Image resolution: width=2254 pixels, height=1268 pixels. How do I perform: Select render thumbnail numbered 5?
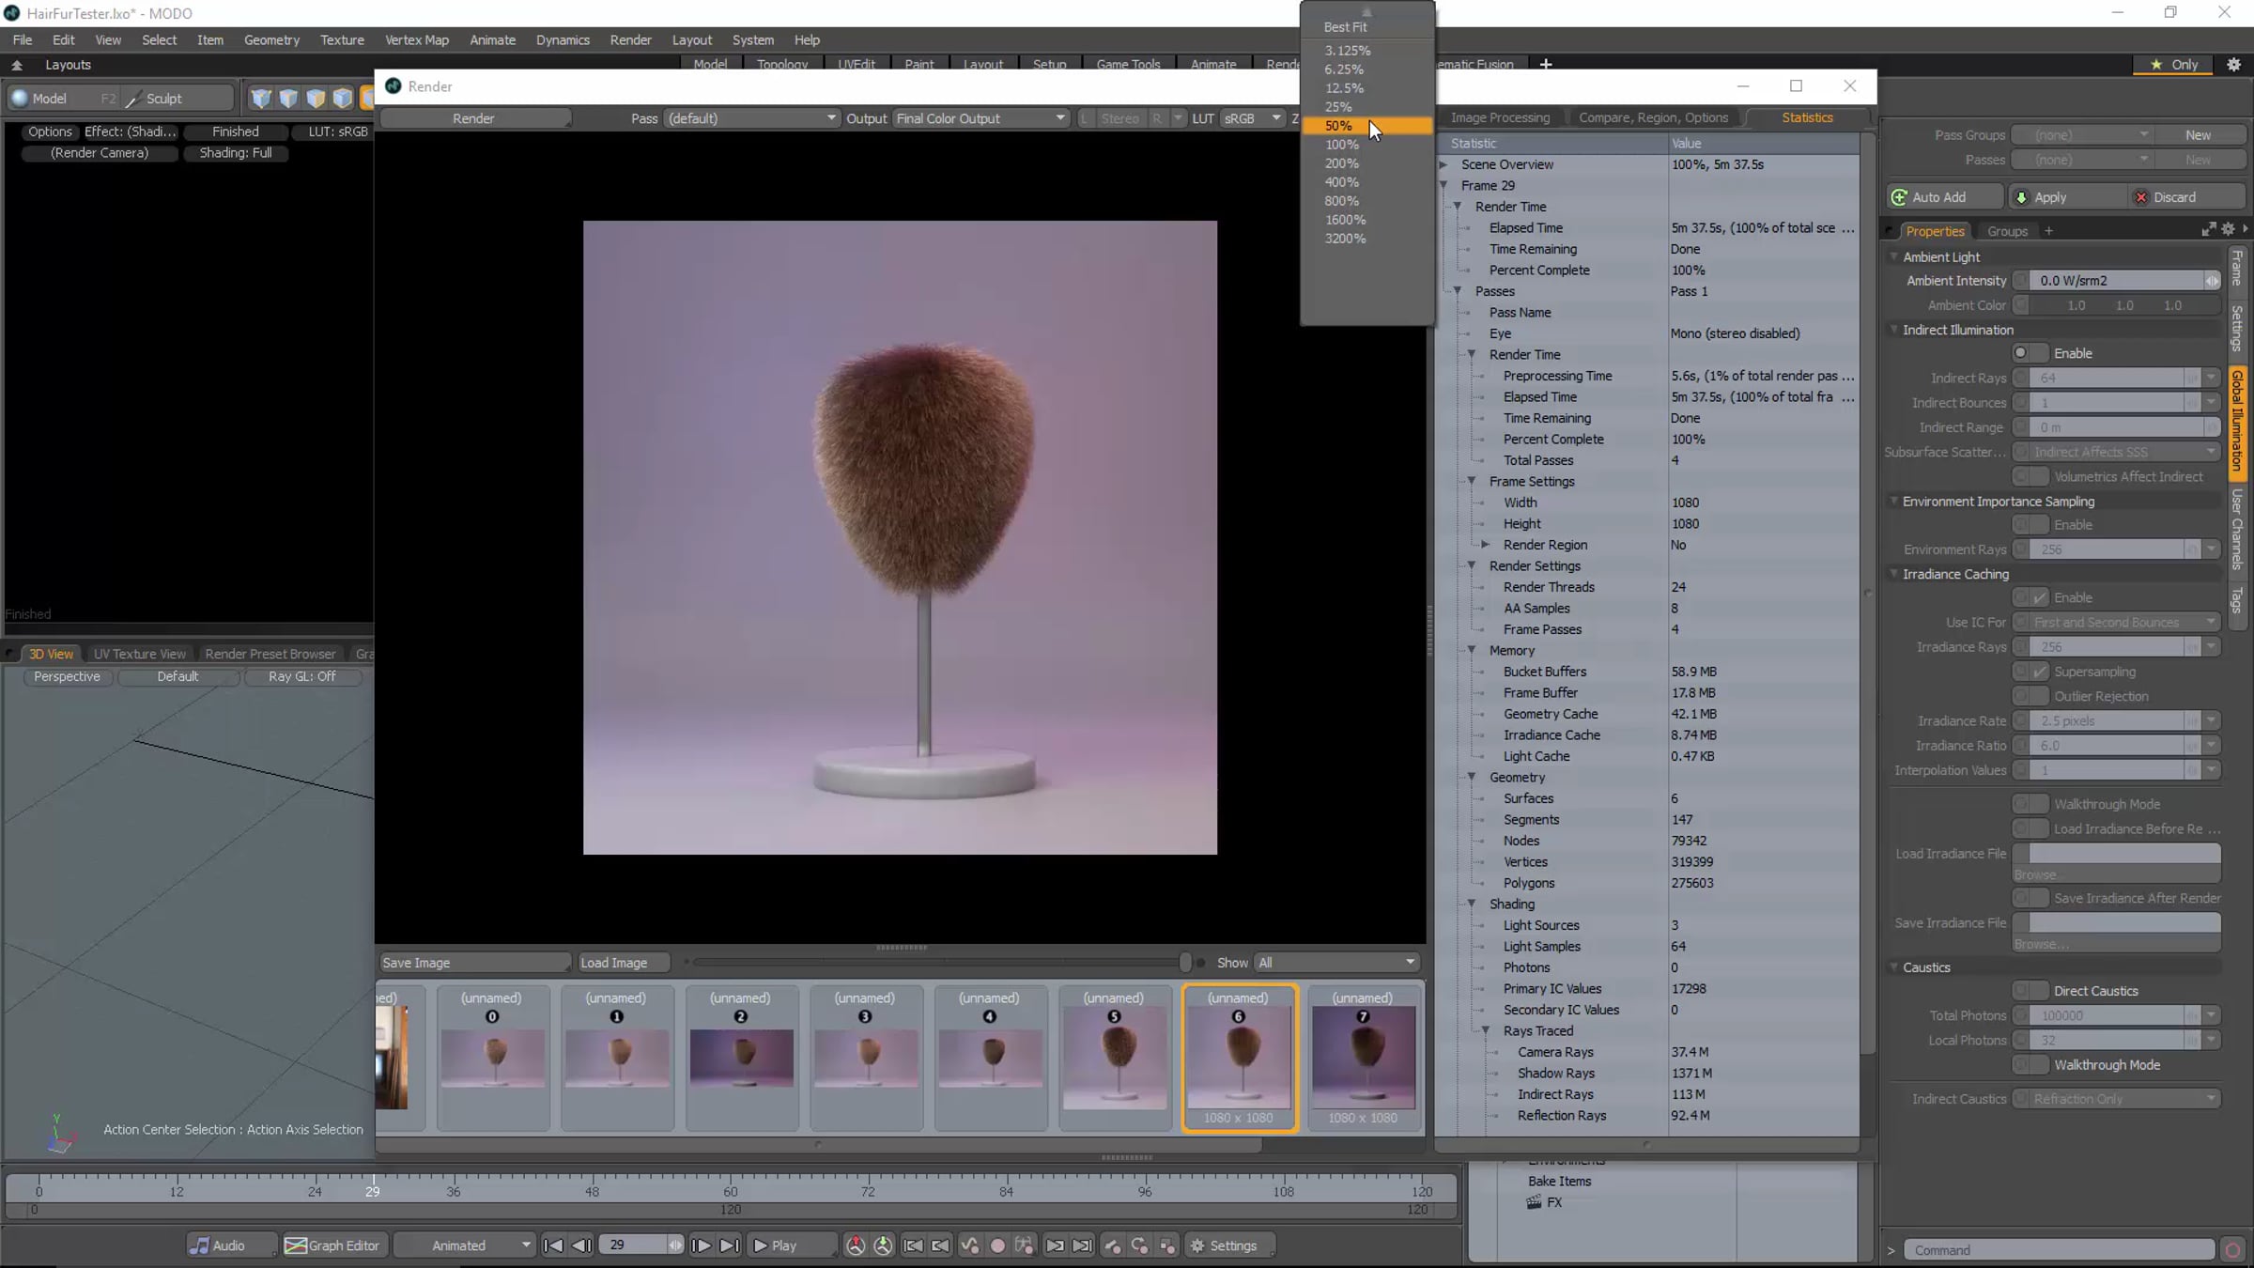click(1115, 1057)
